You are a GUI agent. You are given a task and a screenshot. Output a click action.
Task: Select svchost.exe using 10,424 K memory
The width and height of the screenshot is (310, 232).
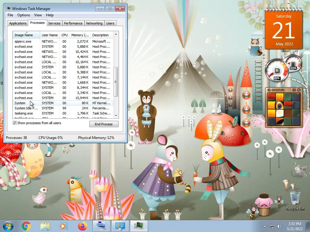tap(63, 52)
